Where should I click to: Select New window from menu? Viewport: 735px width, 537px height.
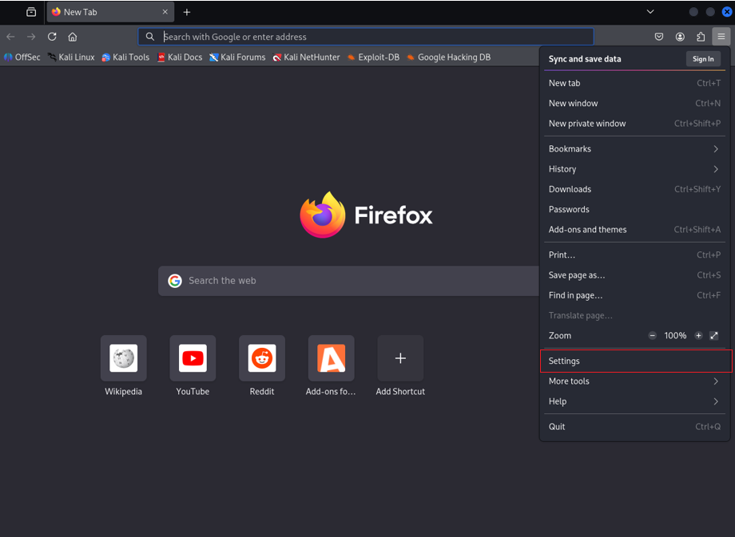tap(634, 103)
